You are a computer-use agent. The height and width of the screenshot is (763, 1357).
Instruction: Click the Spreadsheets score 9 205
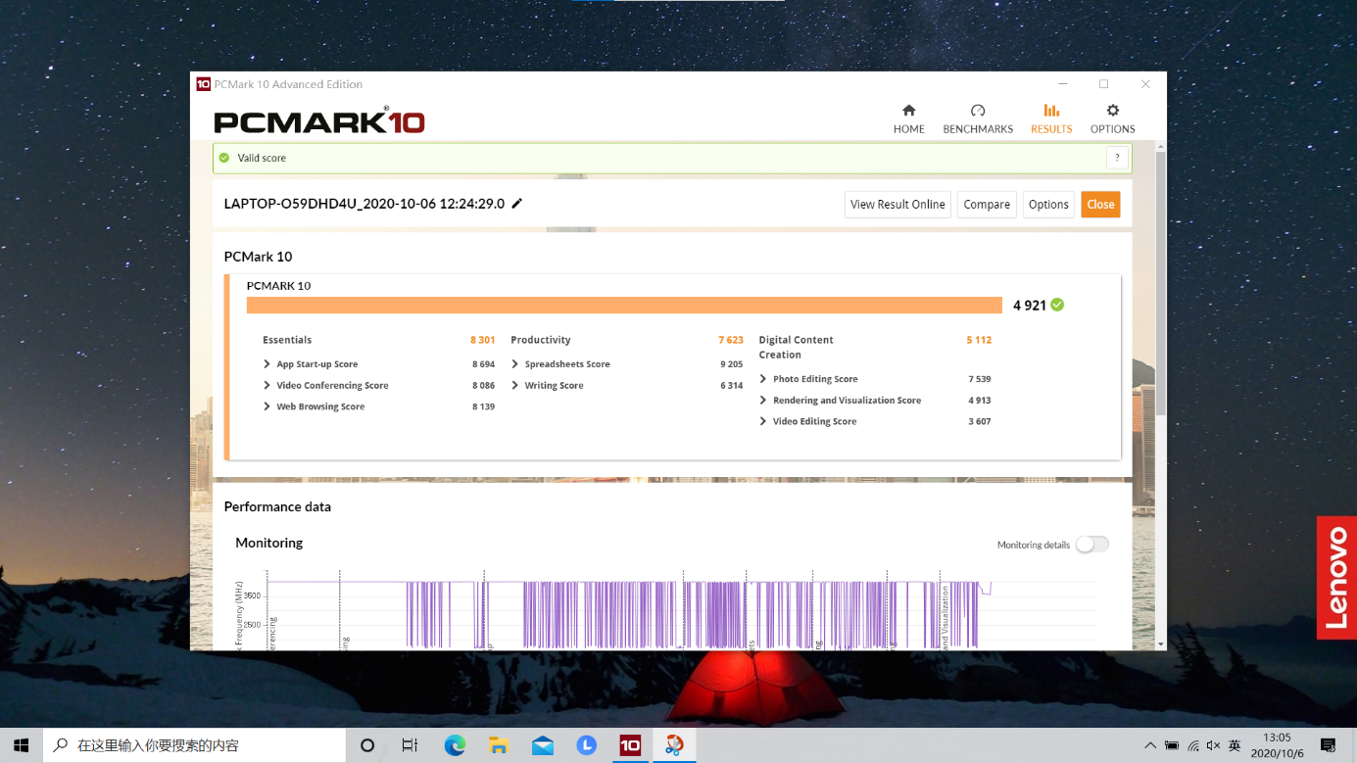coord(731,364)
